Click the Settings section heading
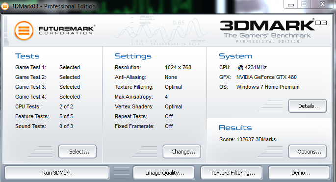This screenshot has height=182, width=336. click(133, 56)
